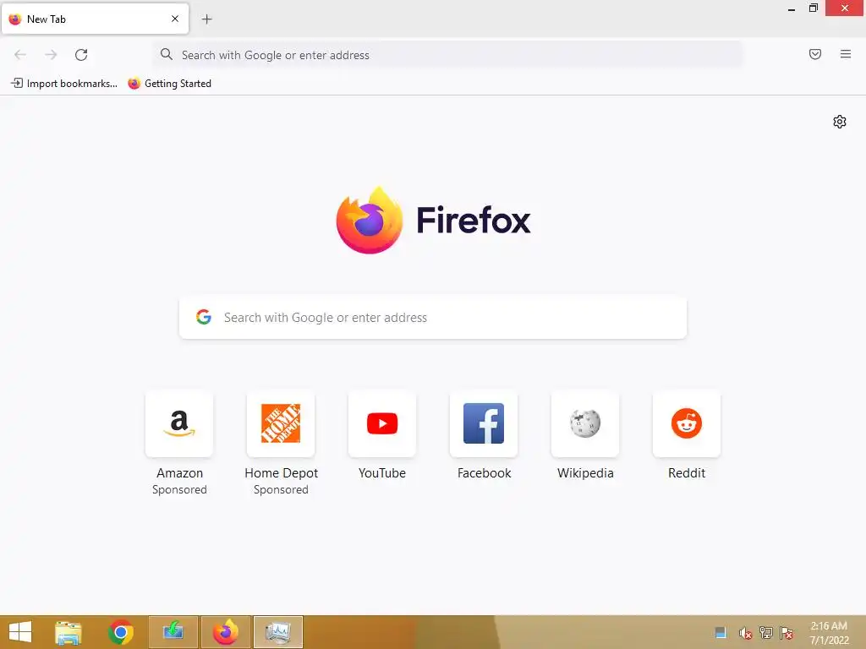
Task: Close the New Tab tab
Action: [x=175, y=19]
